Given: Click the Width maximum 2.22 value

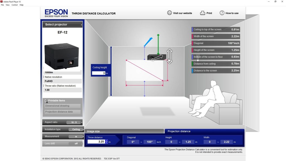Looking at the screenshot, I should pyautogui.click(x=226, y=142).
